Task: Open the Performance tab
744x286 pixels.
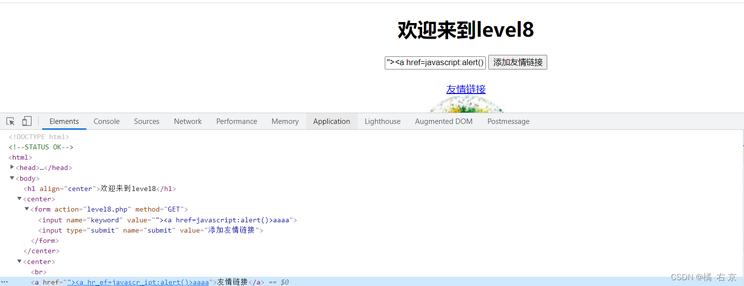Action: click(237, 121)
